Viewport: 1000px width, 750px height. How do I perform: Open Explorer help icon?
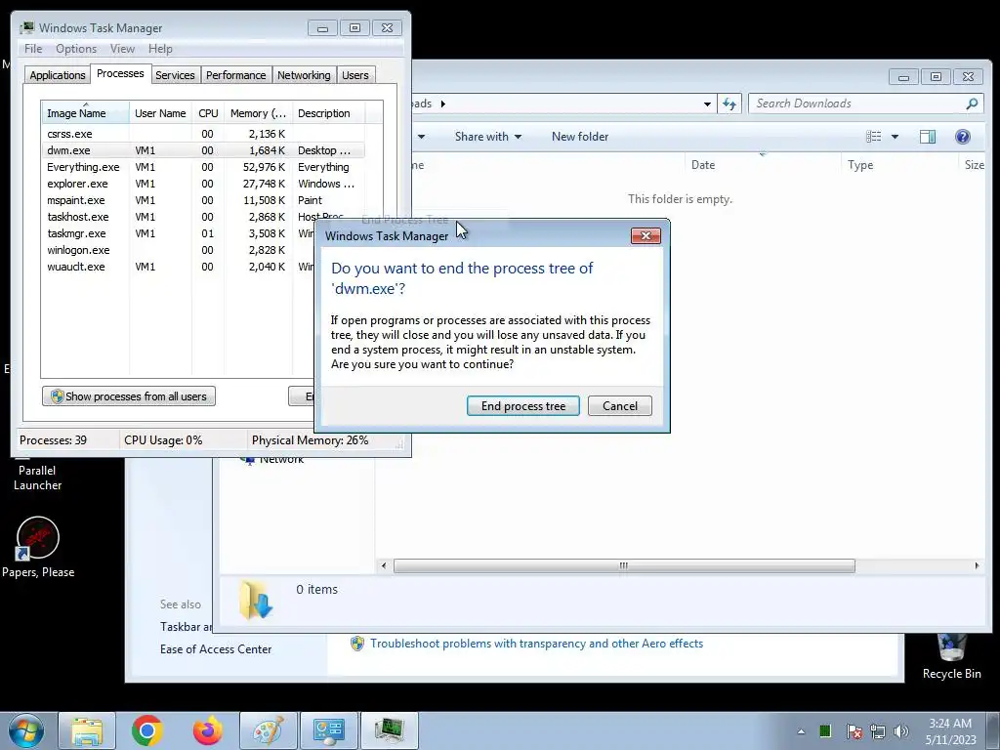click(962, 137)
